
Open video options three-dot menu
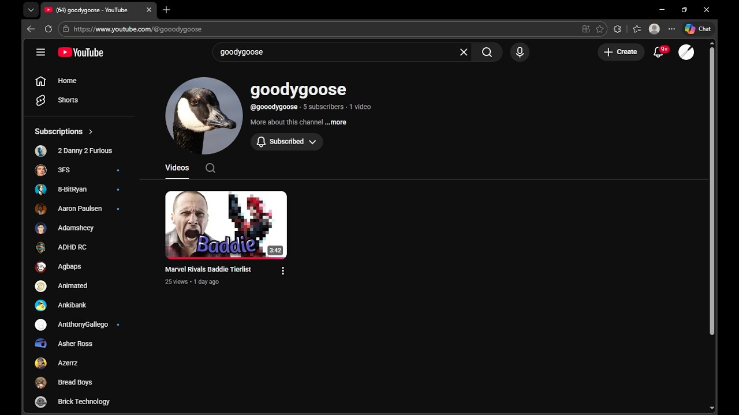[282, 271]
